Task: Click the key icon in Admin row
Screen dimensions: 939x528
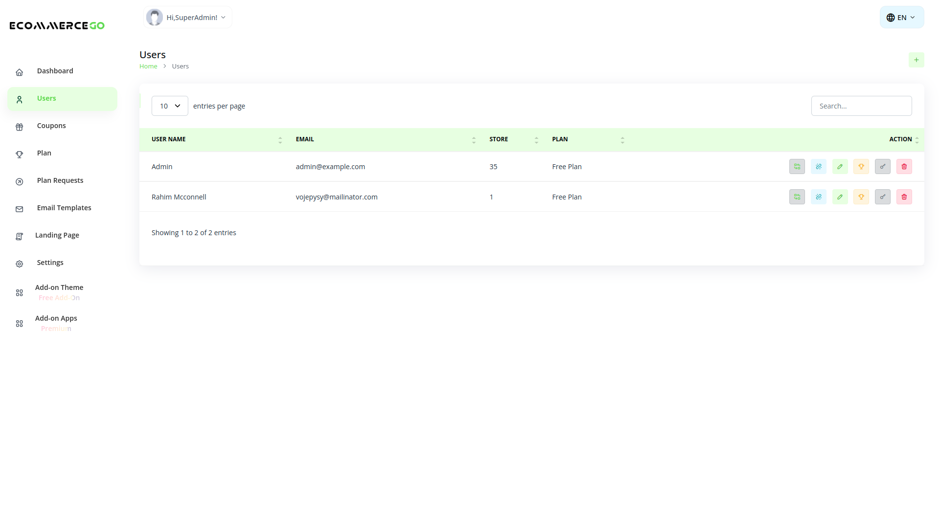Action: pyautogui.click(x=882, y=167)
